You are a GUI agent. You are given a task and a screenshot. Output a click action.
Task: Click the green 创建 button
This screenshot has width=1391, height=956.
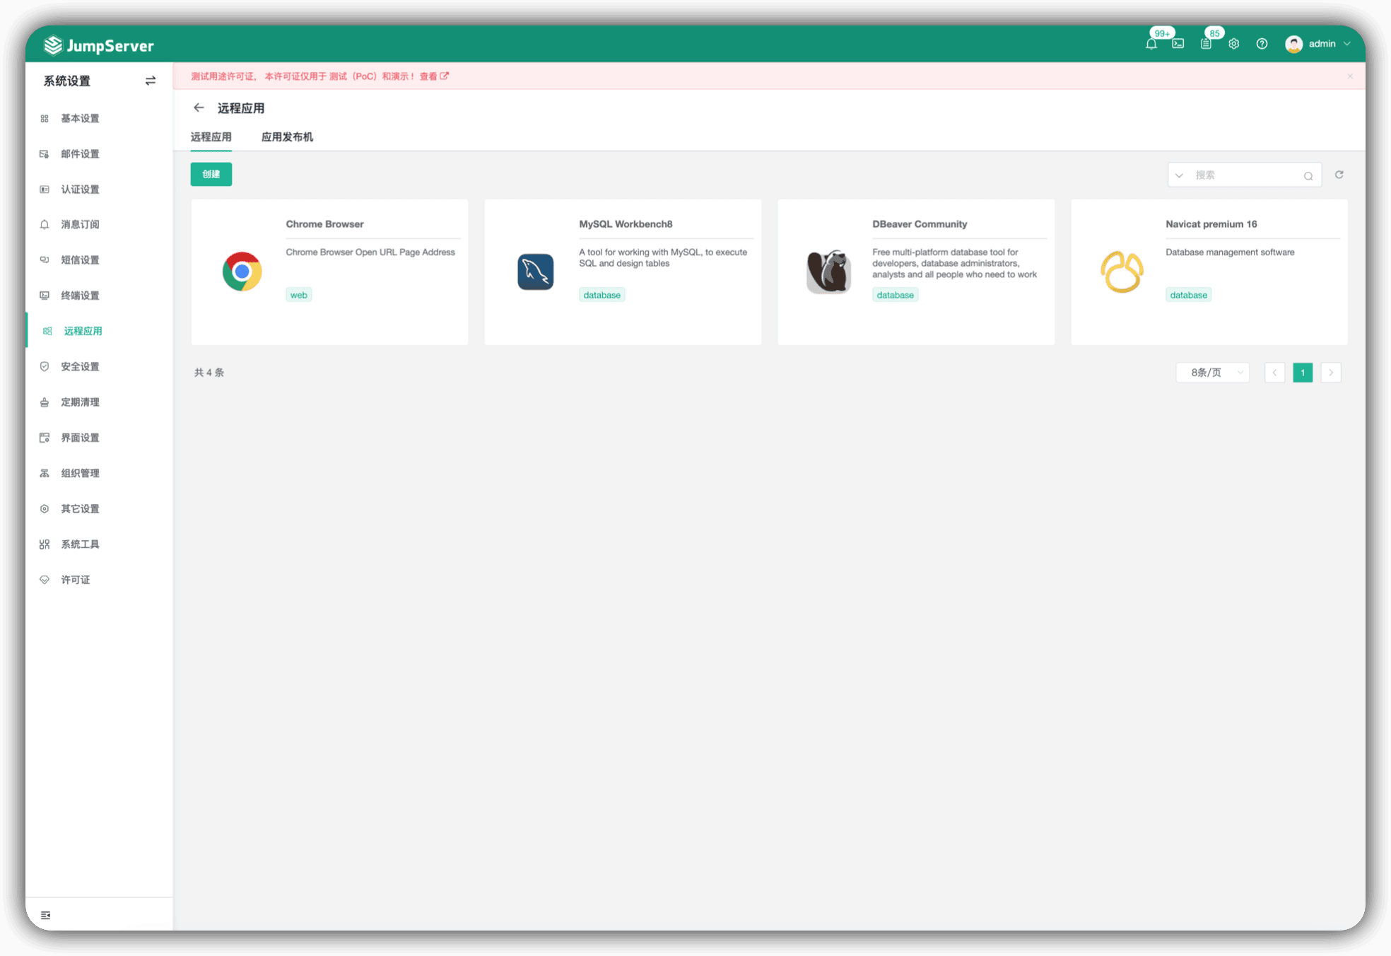(x=211, y=174)
